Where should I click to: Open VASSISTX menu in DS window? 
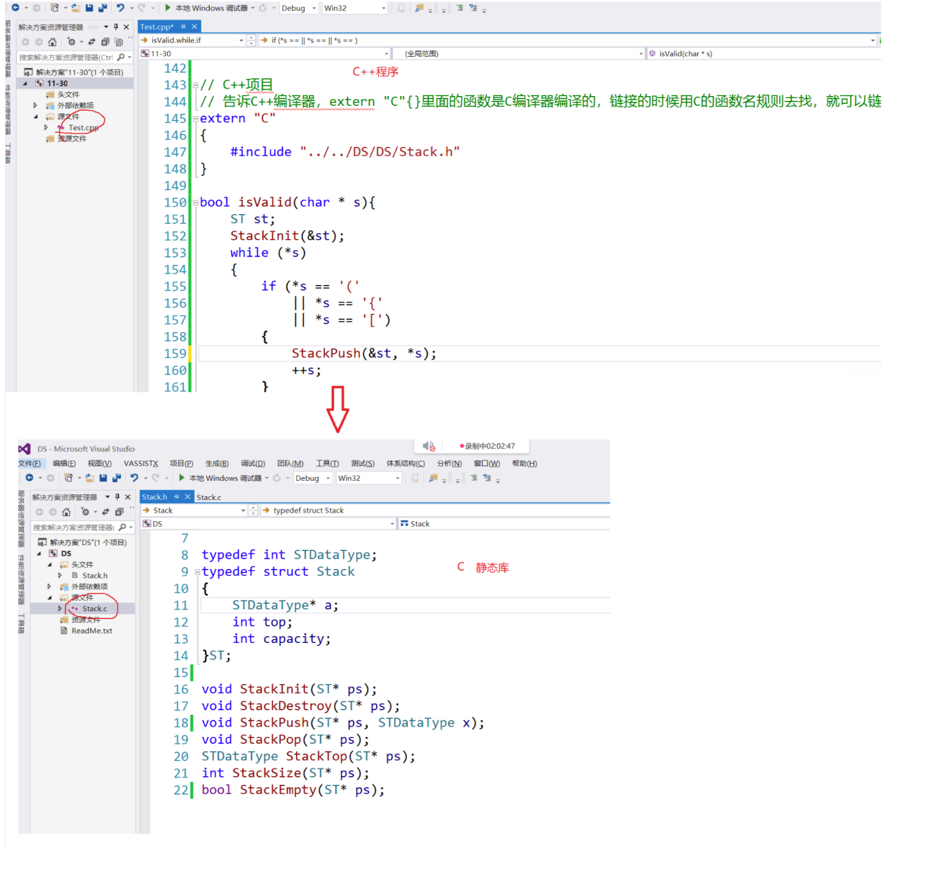coord(141,464)
